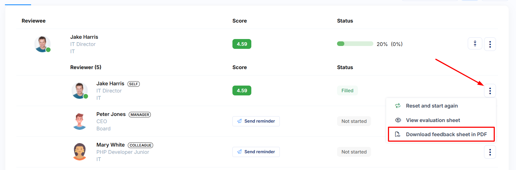Click the eye icon in menu
This screenshot has height=170, width=516.
click(398, 120)
